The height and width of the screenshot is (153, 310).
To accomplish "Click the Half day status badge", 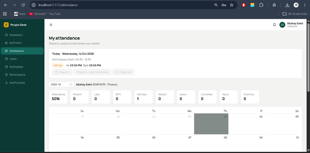I will pos(58,65).
